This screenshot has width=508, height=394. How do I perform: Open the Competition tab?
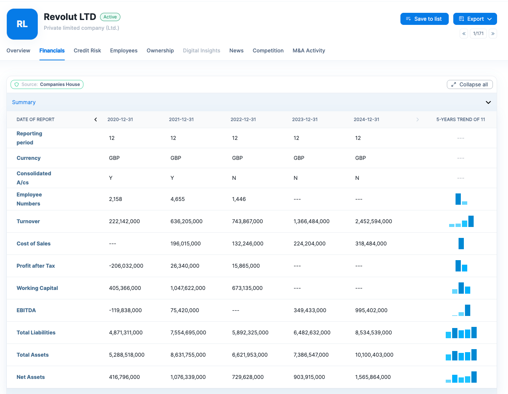268,51
